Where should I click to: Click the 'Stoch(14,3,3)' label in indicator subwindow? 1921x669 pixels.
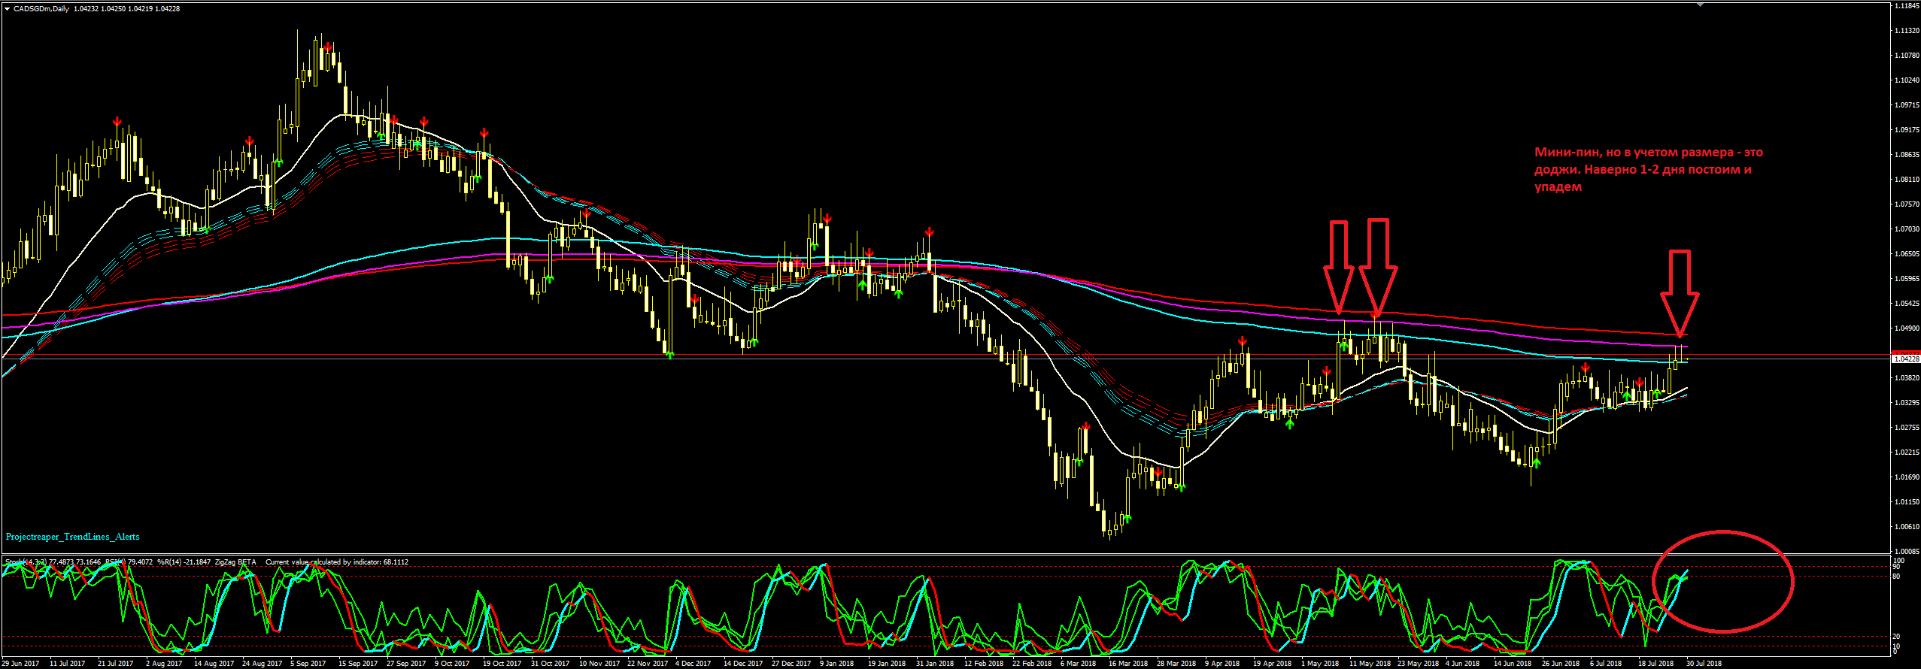click(26, 562)
